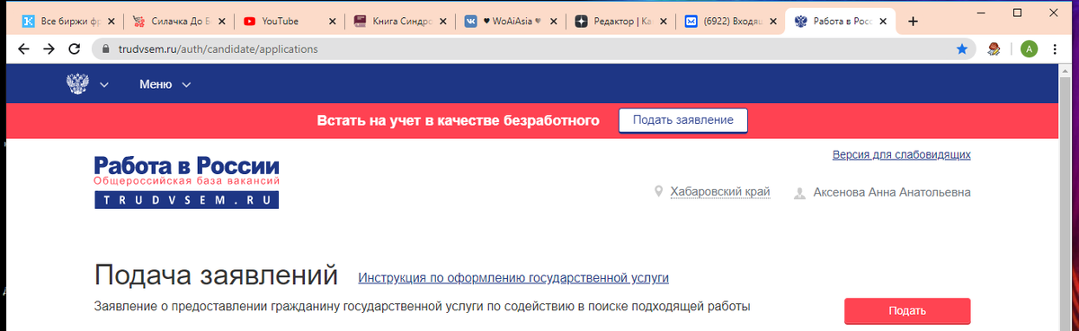
Task: Click the Russian coat of arms icon
Action: (78, 84)
